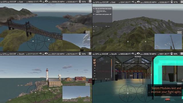Toggle IOCOff course mode in lighthouse view
This screenshot has height=103, width=183.
13,54
